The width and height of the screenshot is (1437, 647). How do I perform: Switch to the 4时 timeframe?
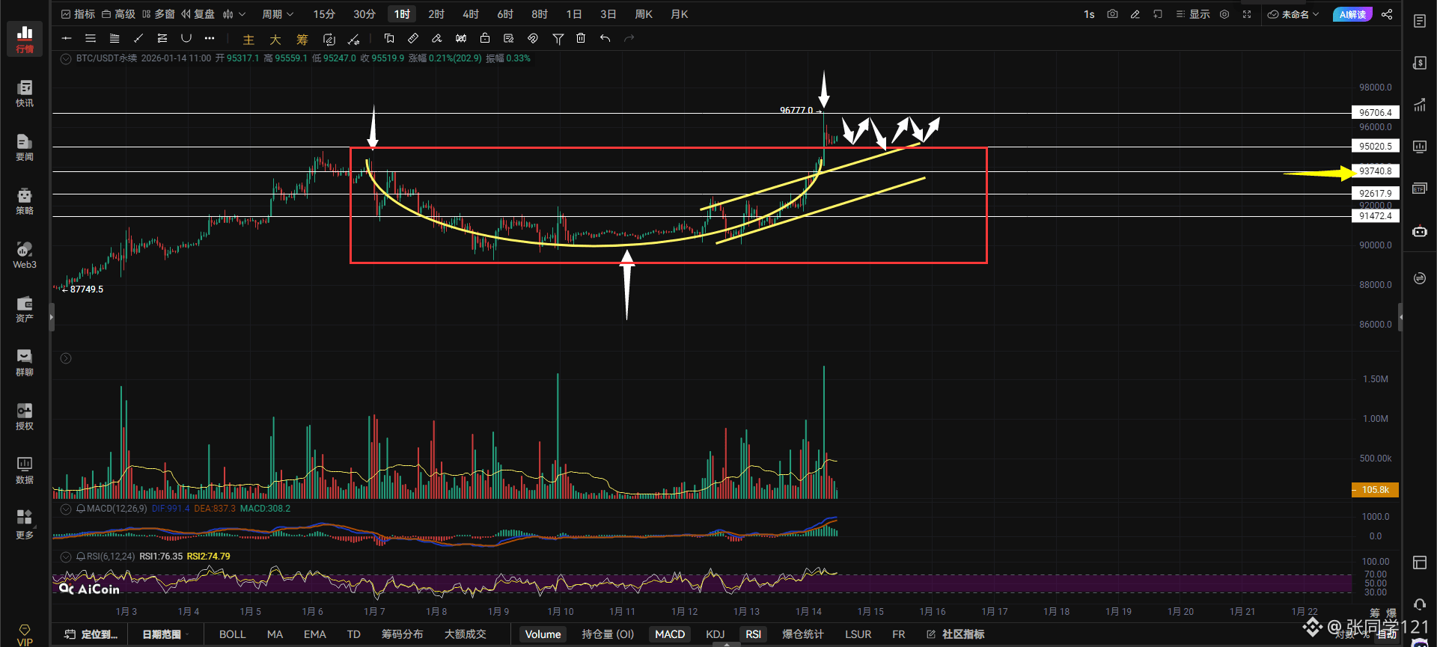coord(470,14)
